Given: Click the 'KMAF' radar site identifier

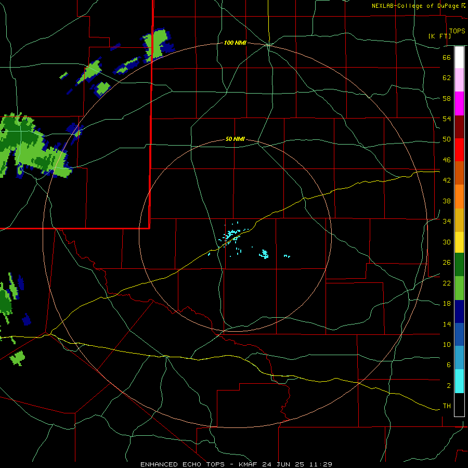Looking at the screenshot, I should pyautogui.click(x=249, y=464).
